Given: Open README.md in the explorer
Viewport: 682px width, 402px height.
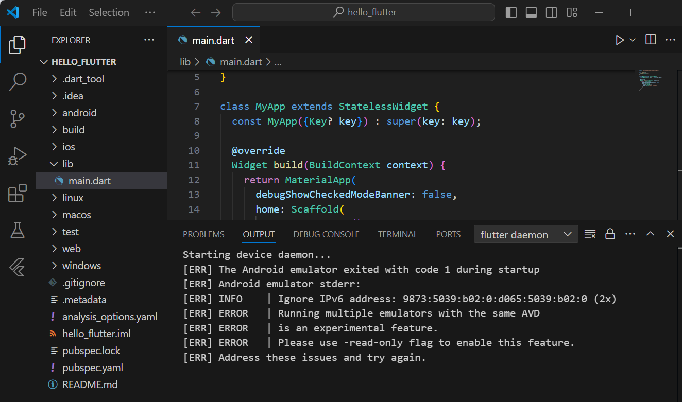Looking at the screenshot, I should (x=101, y=384).
